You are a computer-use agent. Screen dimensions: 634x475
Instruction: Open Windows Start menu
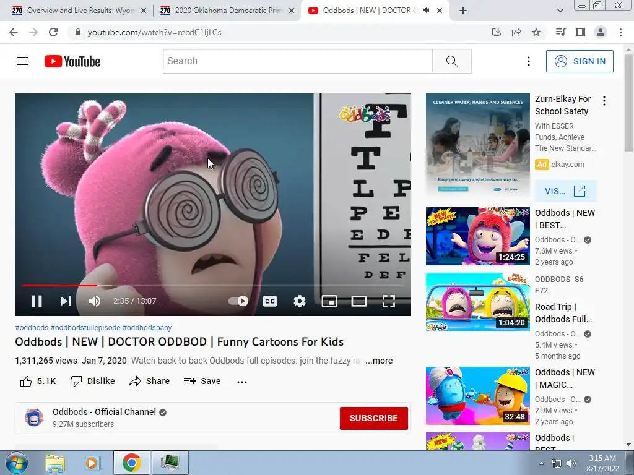(16, 463)
